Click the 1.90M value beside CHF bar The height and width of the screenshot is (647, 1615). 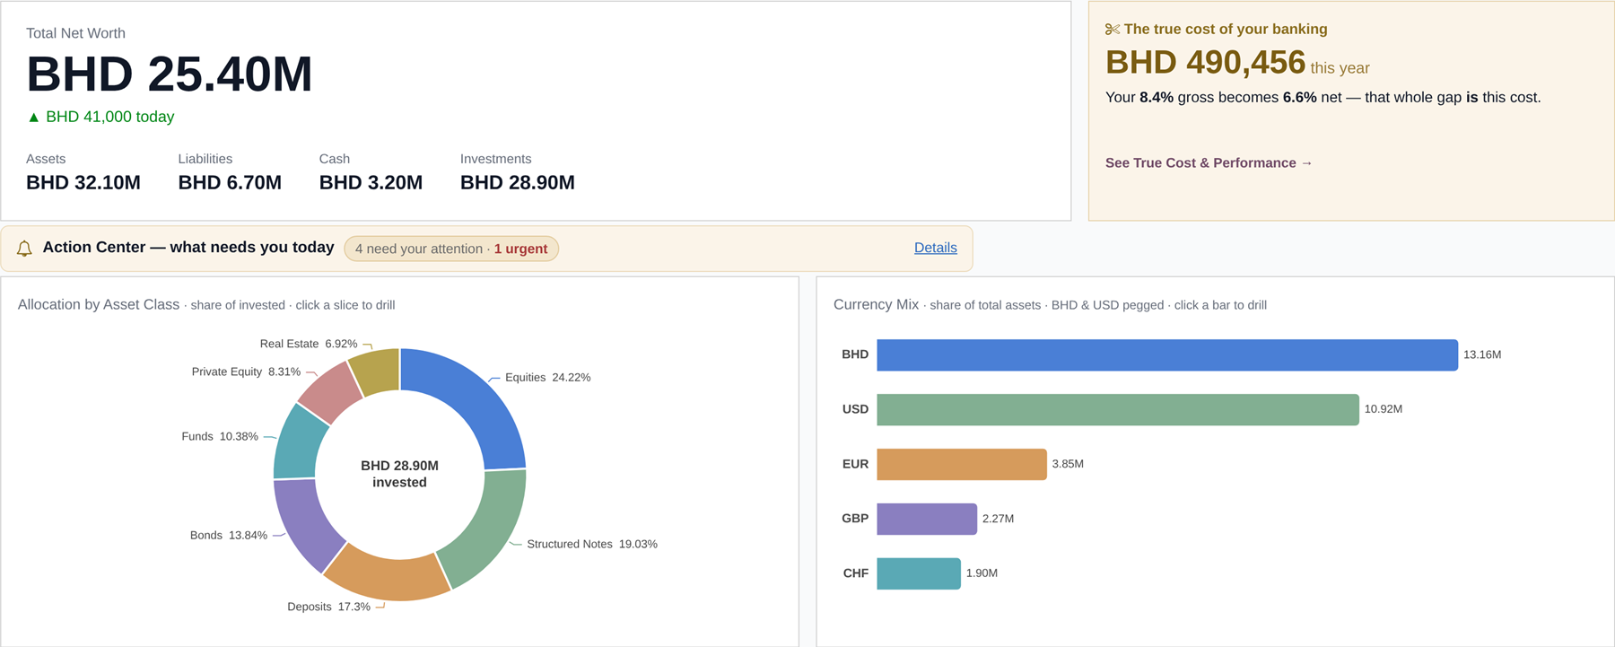[x=982, y=573]
